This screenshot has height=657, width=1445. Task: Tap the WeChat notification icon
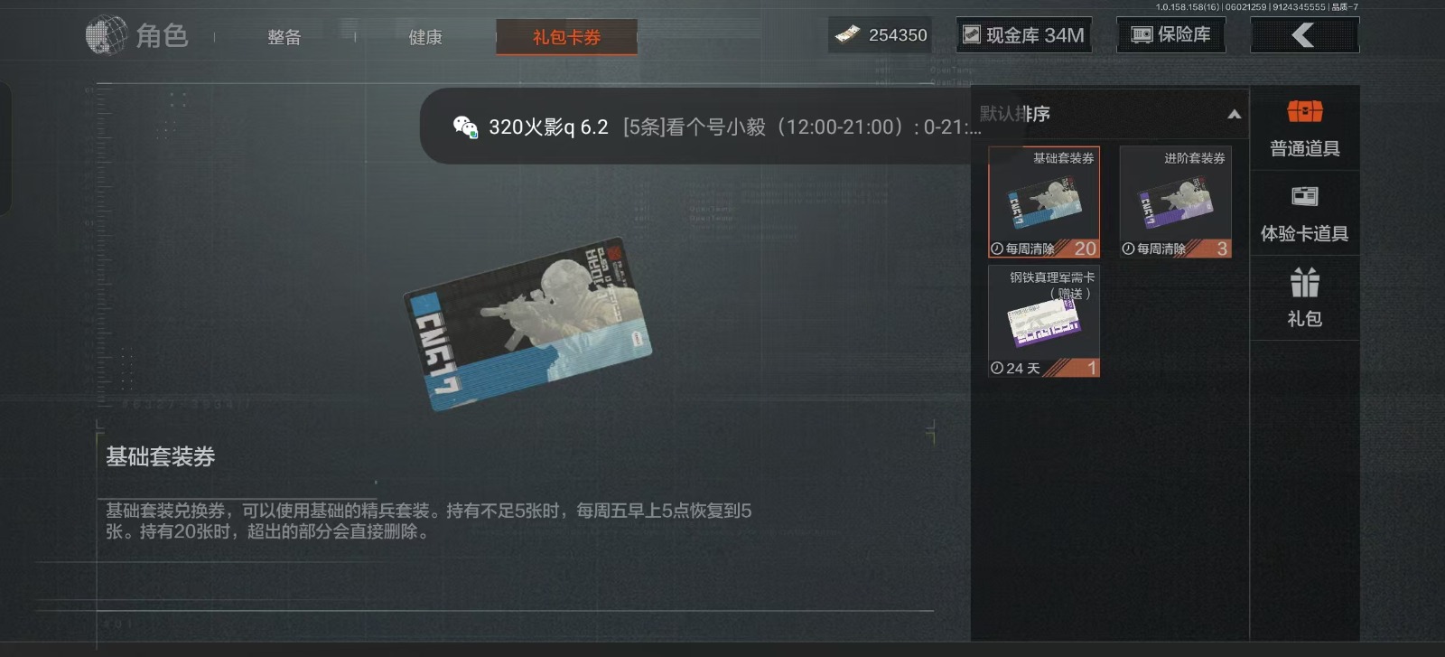(465, 127)
